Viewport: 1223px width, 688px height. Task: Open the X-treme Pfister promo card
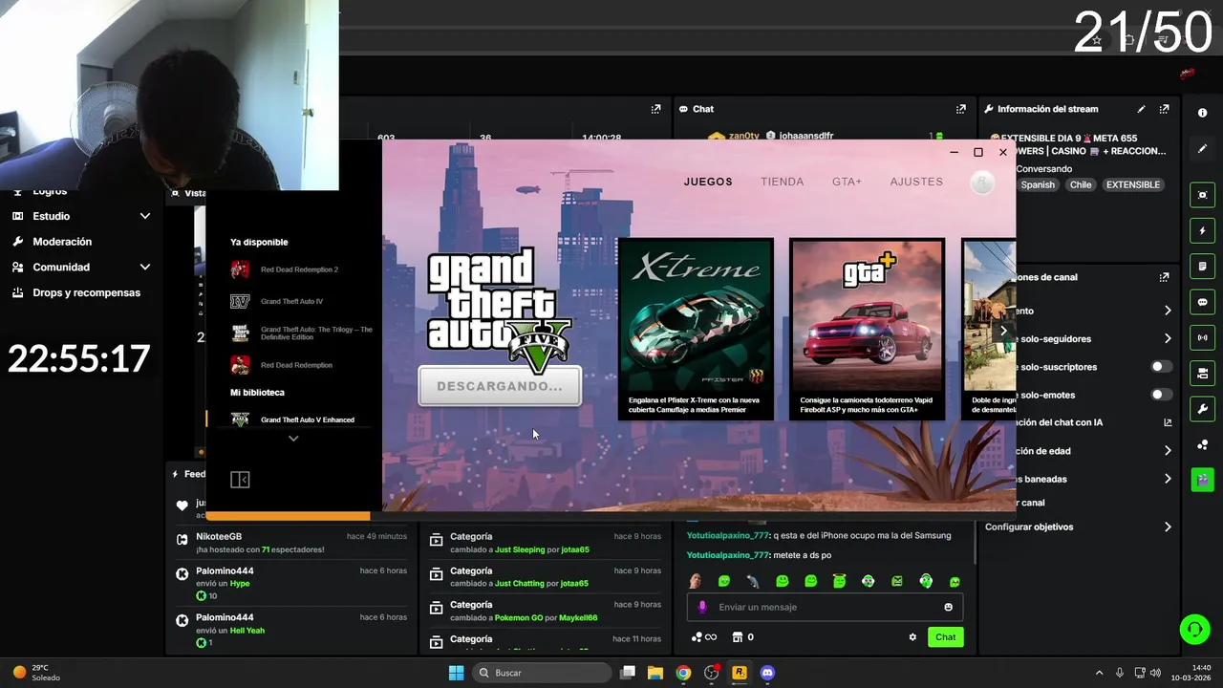(x=696, y=329)
